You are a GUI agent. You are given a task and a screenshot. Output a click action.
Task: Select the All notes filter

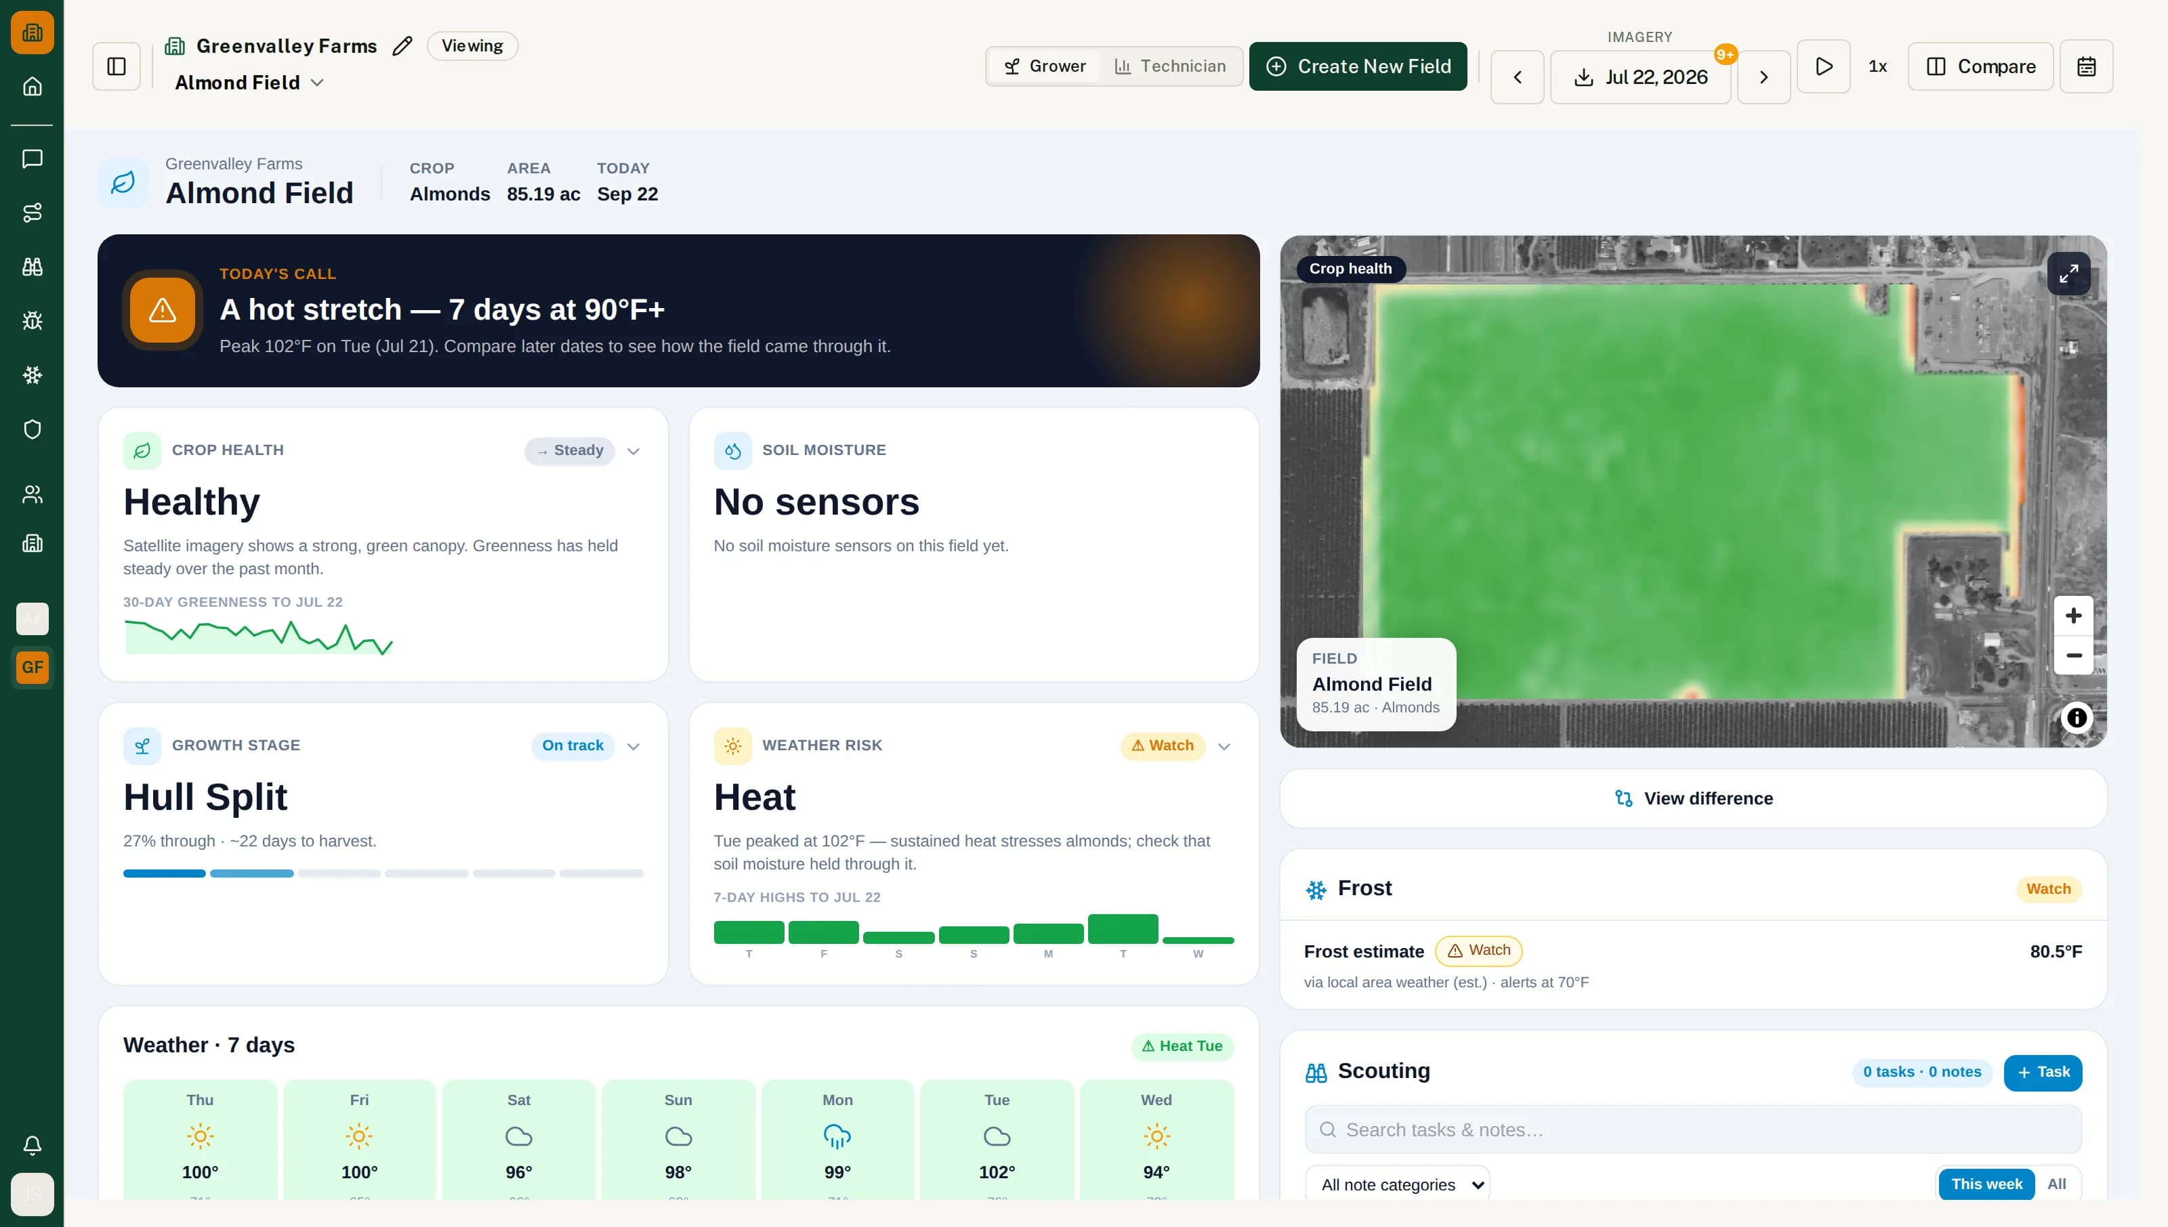(x=2056, y=1184)
